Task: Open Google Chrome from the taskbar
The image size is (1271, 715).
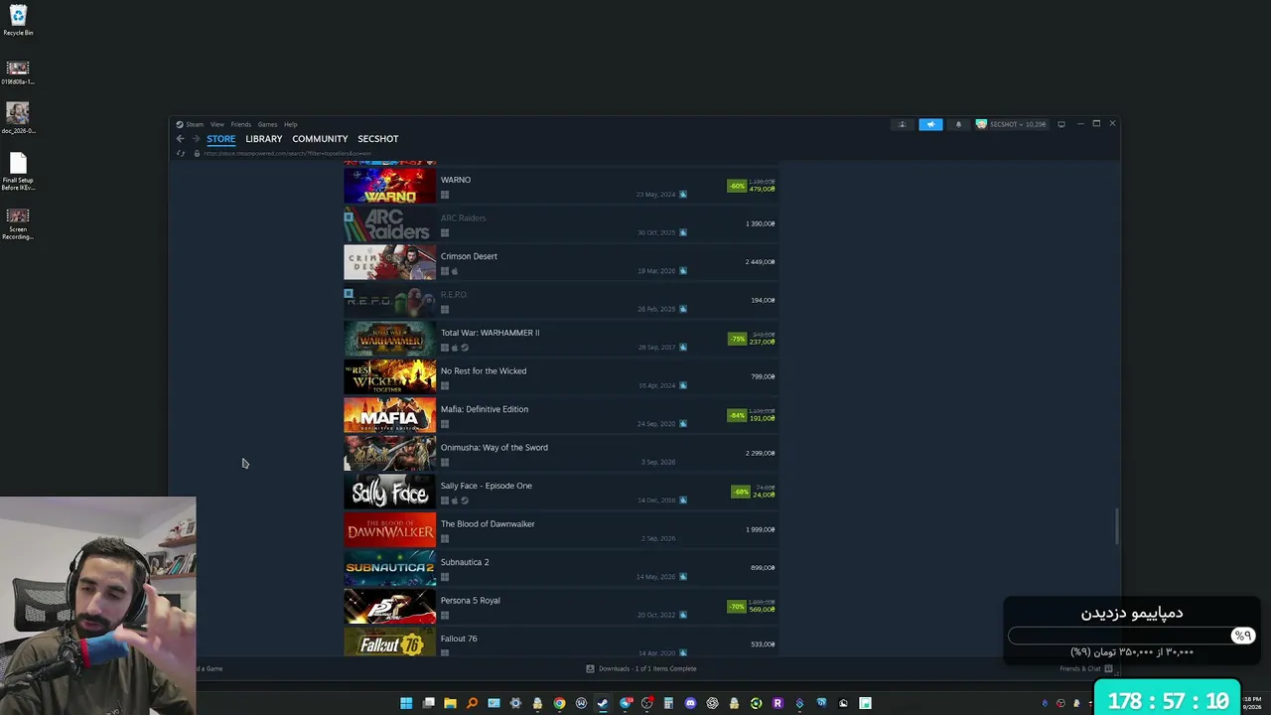Action: tap(559, 703)
